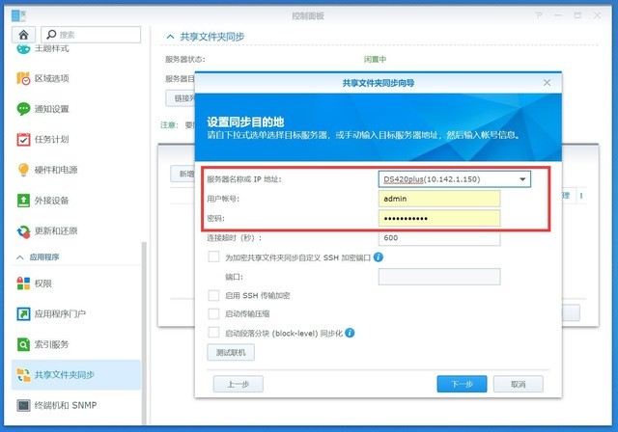The image size is (618, 432).
Task: Open the 通知设置 notification icon
Action: [x=23, y=109]
